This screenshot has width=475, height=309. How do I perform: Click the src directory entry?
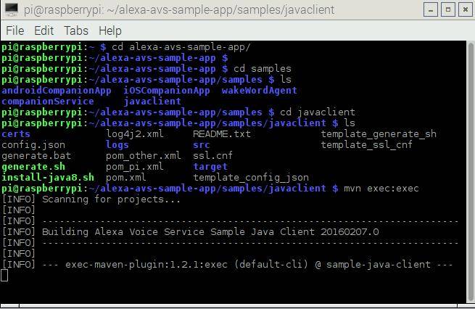202,145
